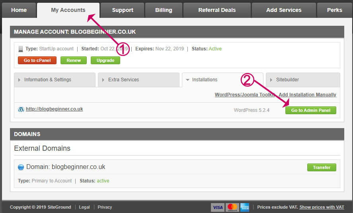Click the green Status: Active value
The image size is (353, 213).
tap(215, 49)
